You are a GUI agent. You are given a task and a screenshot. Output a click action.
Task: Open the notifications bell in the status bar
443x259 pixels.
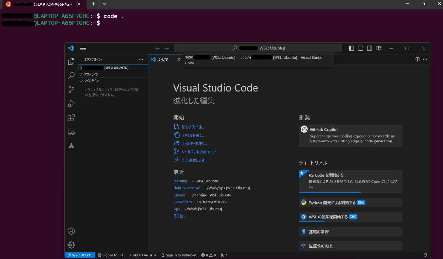pyautogui.click(x=425, y=255)
